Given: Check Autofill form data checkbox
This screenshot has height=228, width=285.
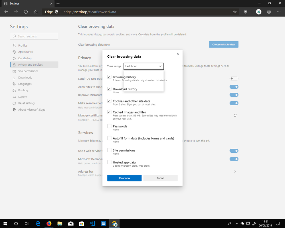Looking at the screenshot, I should point(109,138).
